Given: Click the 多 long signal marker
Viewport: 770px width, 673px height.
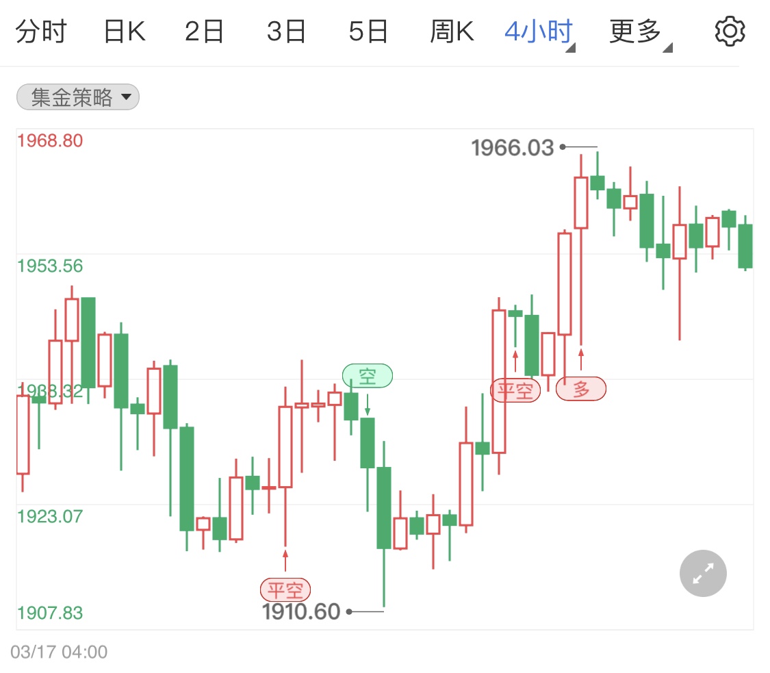Looking at the screenshot, I should (580, 389).
